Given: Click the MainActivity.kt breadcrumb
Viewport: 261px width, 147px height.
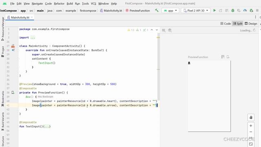Looking at the screenshot, I should (111, 11).
